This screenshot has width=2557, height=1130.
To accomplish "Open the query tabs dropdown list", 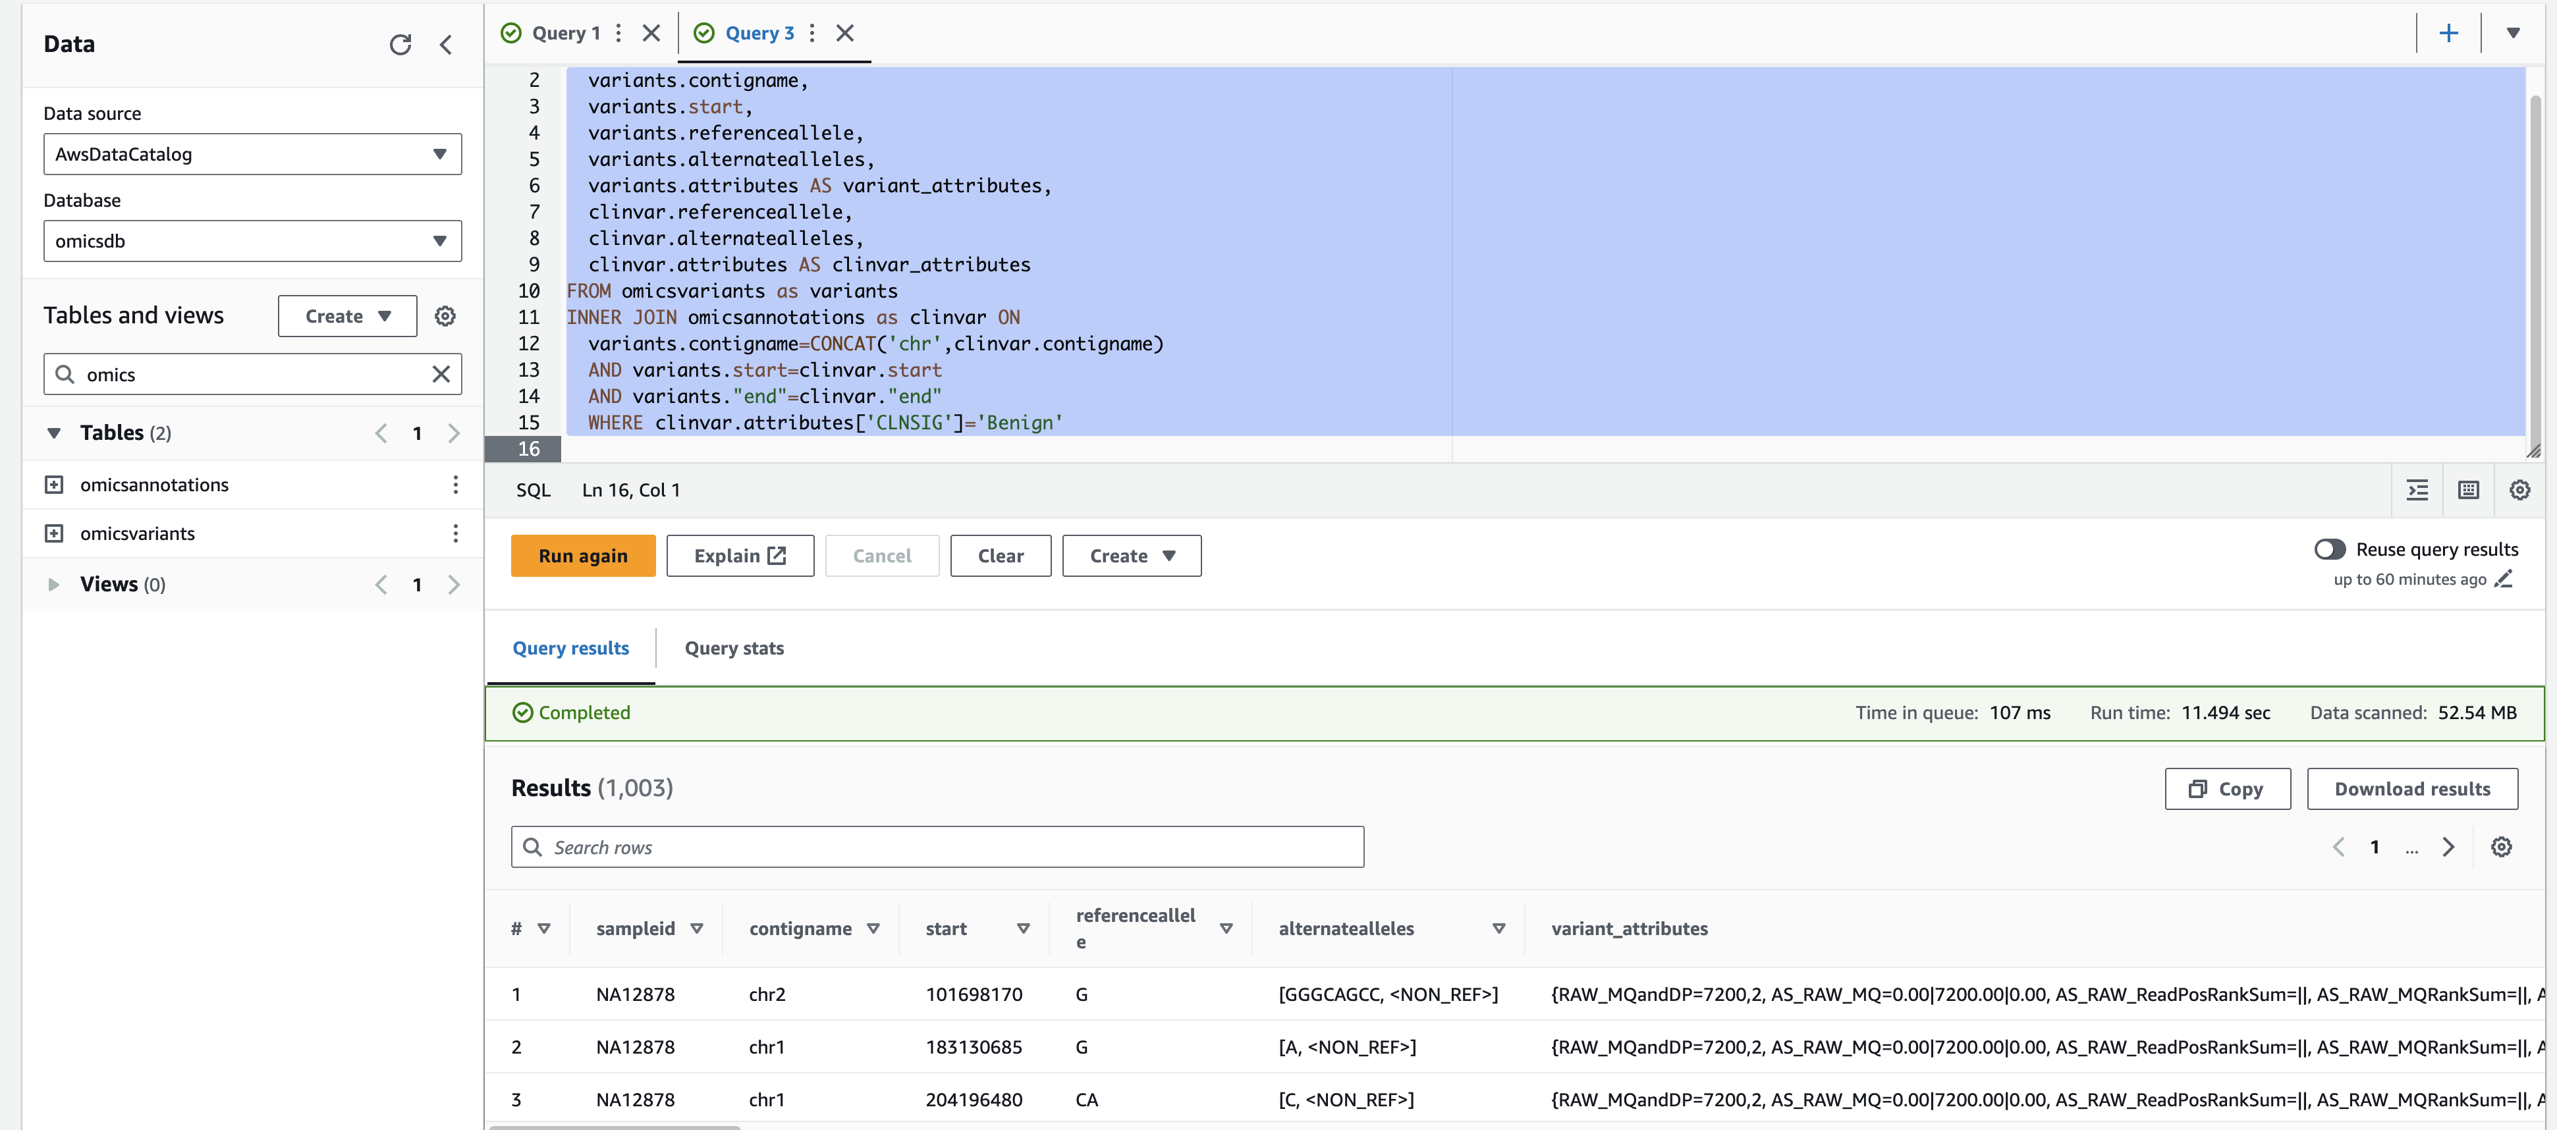I will click(2514, 33).
